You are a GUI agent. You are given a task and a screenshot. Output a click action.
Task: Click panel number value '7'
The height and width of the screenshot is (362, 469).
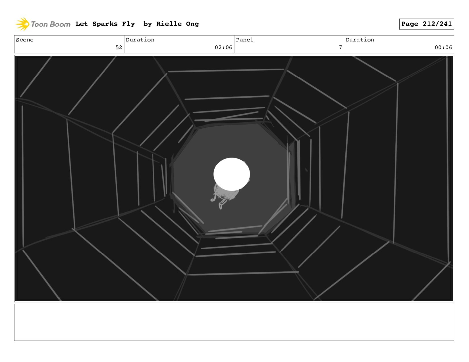tap(341, 47)
